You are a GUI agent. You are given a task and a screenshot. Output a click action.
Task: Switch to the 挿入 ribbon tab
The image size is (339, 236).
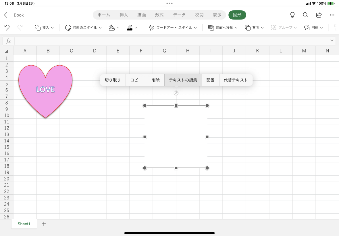124,15
